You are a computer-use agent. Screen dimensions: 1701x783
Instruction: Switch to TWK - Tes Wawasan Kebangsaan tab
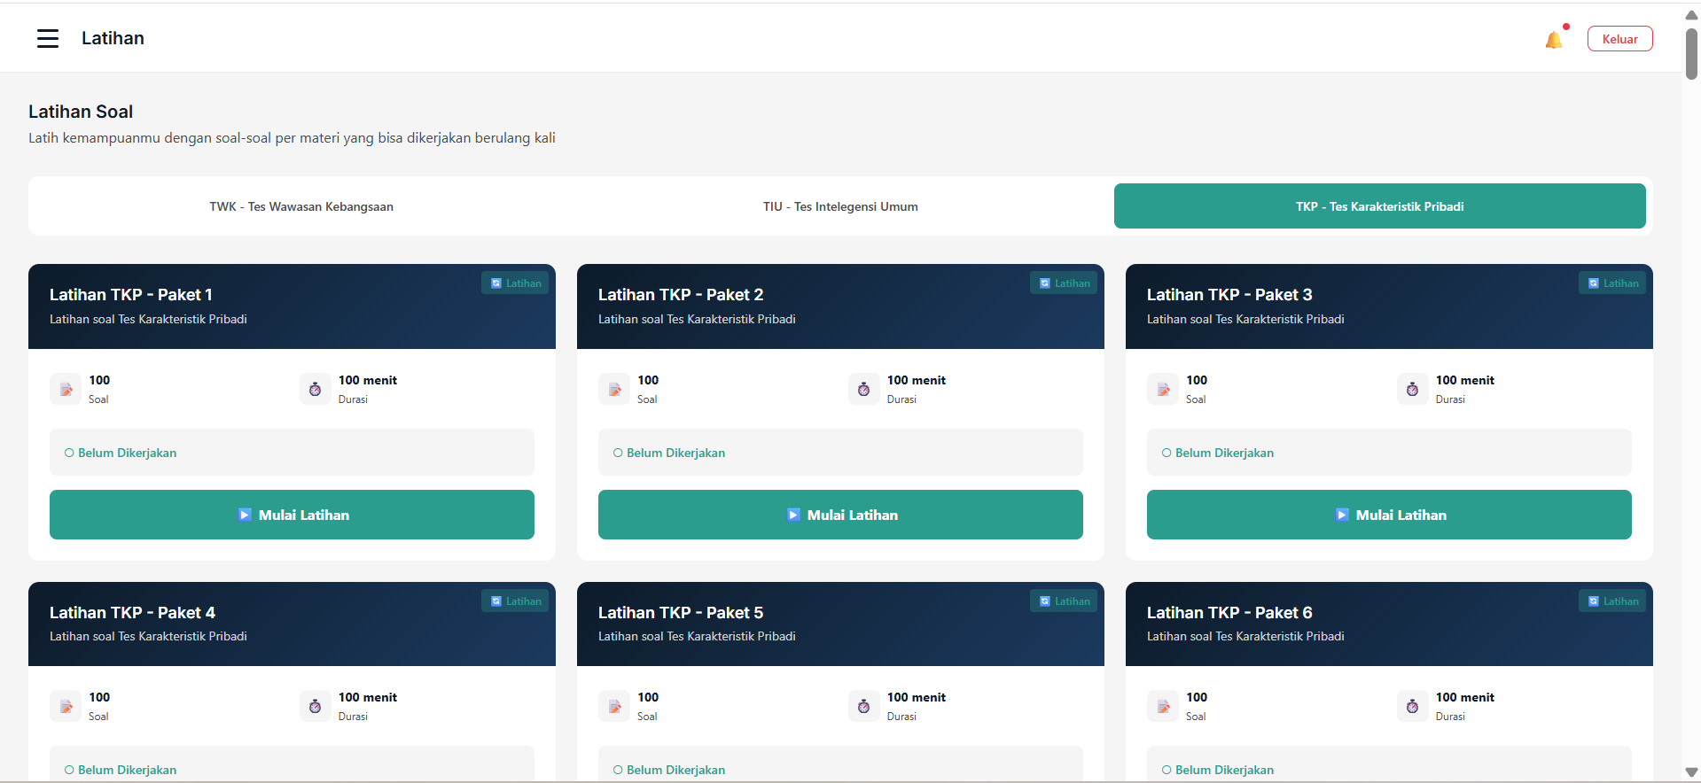pyautogui.click(x=301, y=206)
